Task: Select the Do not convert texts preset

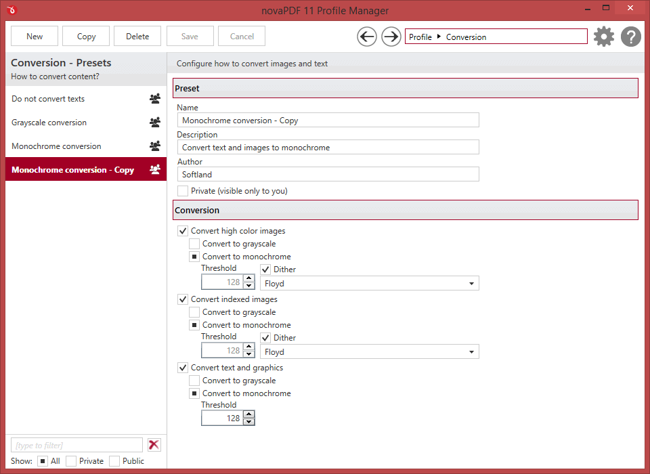Action: pyautogui.click(x=48, y=99)
